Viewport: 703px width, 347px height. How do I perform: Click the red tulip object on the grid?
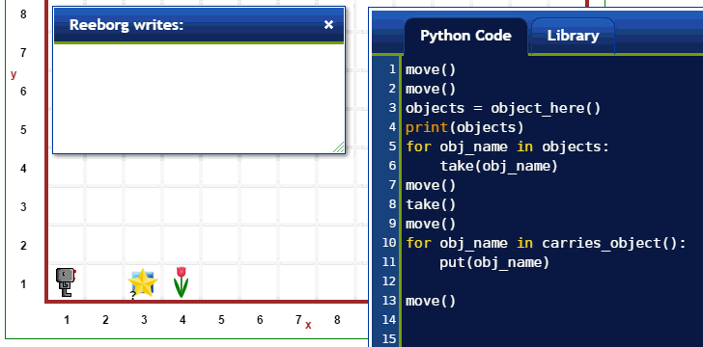coord(182,282)
